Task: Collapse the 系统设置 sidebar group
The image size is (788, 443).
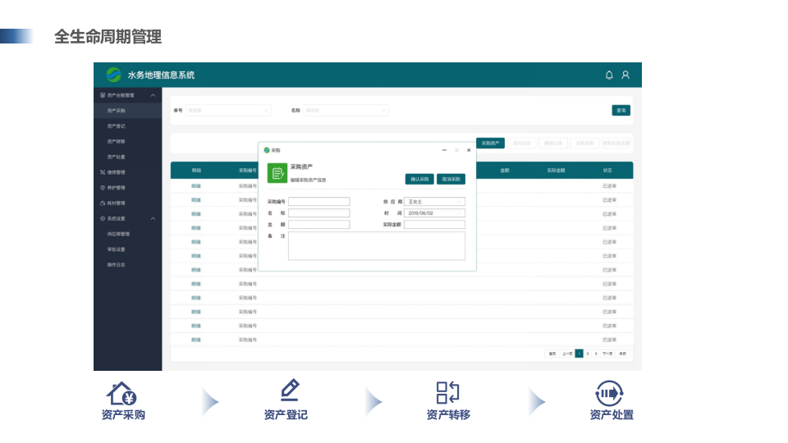Action: tap(153, 218)
